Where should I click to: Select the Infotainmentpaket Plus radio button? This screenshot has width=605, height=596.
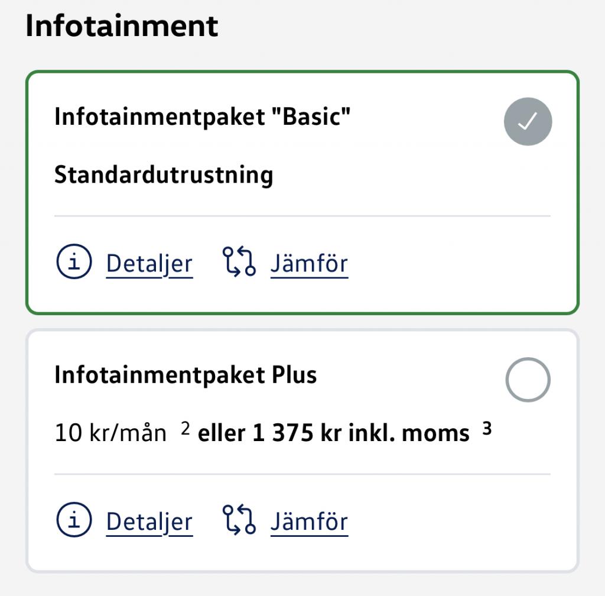(528, 380)
